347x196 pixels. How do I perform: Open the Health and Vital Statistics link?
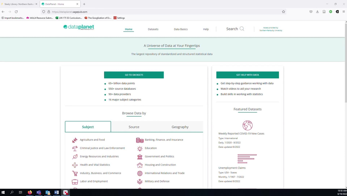pos(95,165)
